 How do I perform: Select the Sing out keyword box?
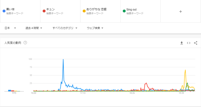click(140, 11)
